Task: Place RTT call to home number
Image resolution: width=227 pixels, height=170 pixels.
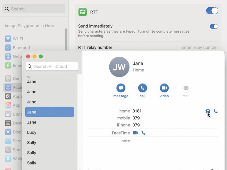Action: [208, 111]
